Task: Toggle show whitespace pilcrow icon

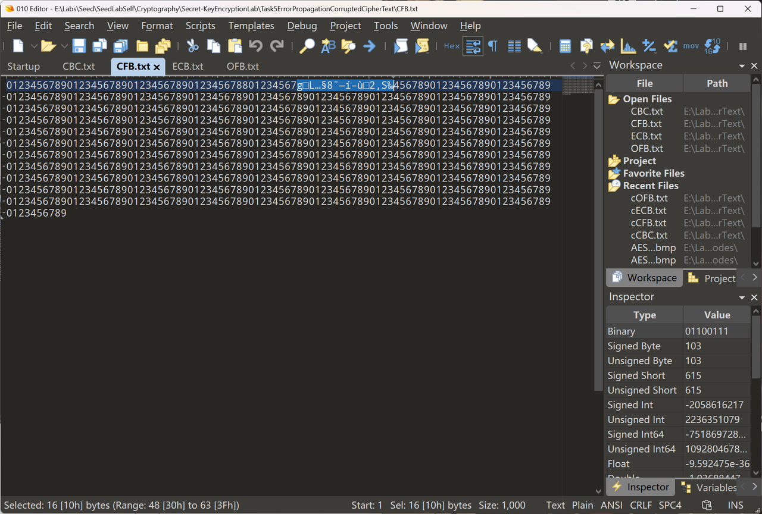Action: click(x=493, y=46)
